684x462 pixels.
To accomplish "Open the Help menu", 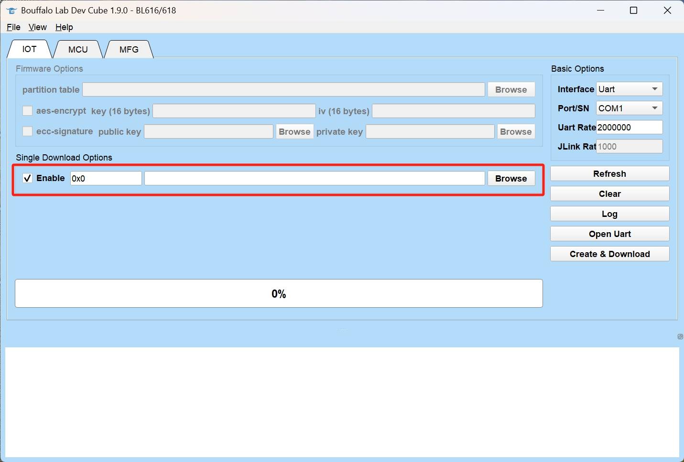I will tap(64, 27).
